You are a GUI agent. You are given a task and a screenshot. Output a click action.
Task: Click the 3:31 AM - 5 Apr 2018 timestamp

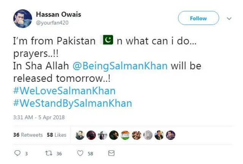click(39, 117)
